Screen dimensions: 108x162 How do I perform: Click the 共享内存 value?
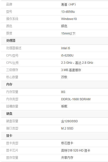pos(67,157)
